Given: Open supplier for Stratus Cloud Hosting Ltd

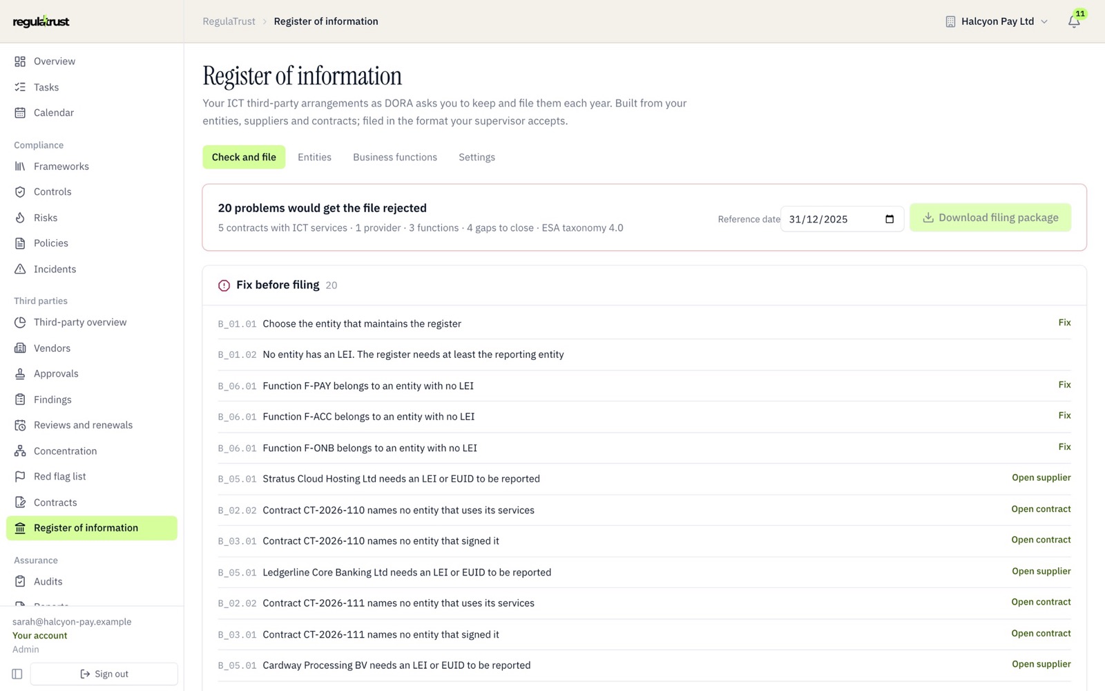Looking at the screenshot, I should coord(1041,477).
